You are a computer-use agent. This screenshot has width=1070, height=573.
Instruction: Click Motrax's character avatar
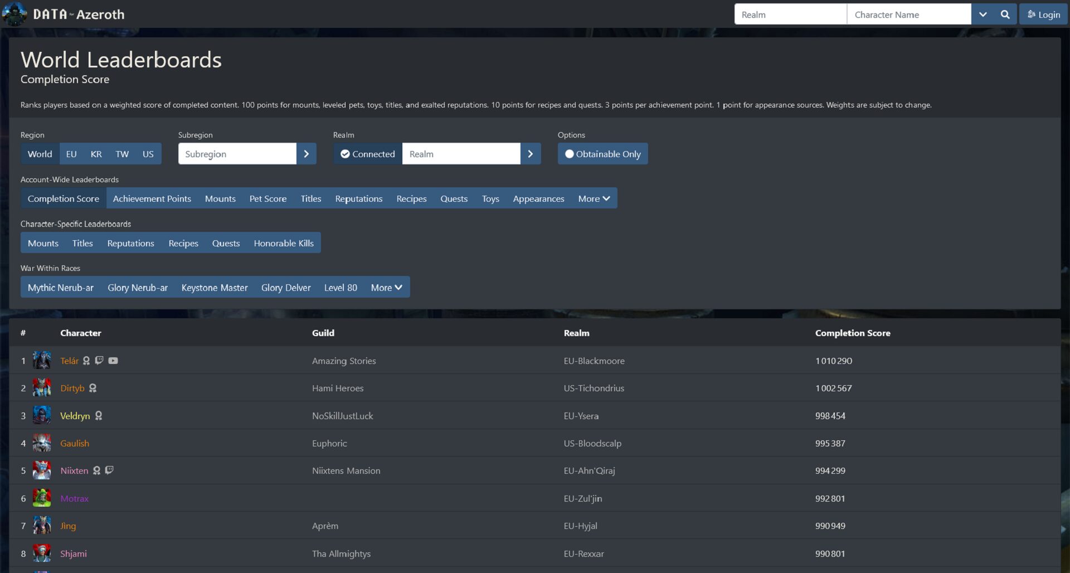click(42, 498)
